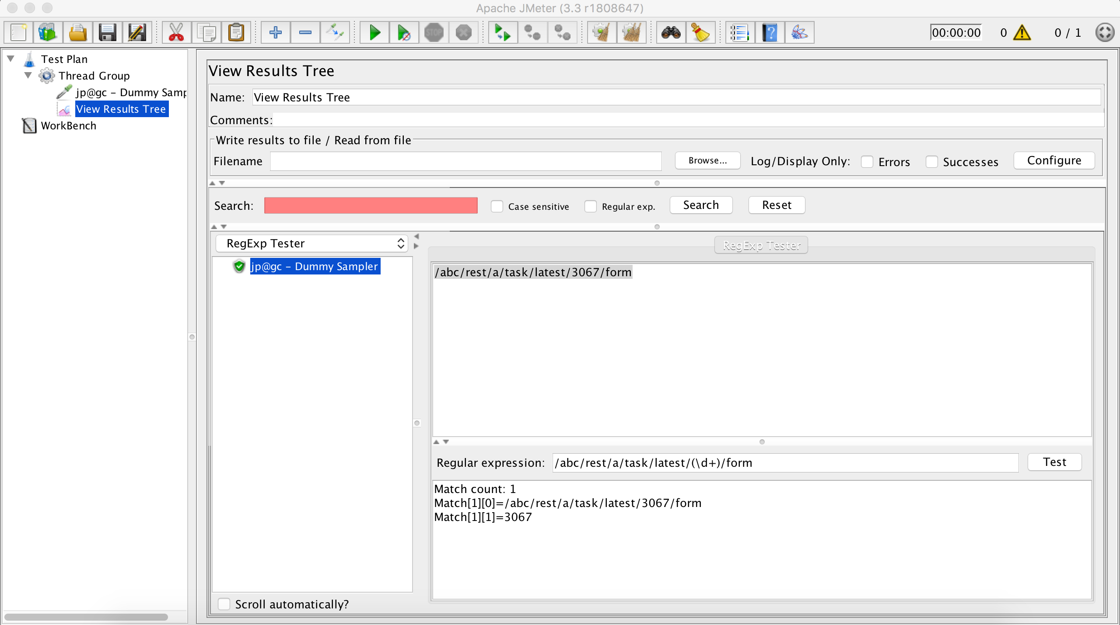Click the Paste clipboard icon
This screenshot has width=1120, height=625.
pos(236,33)
